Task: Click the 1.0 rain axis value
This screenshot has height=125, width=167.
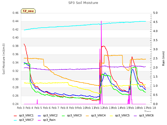Action: tap(156, 86)
